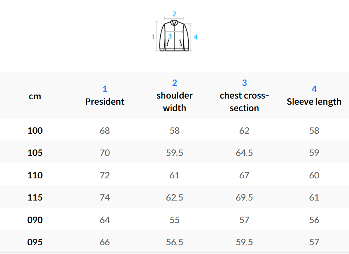This screenshot has height=254, width=349.
Task: Click the blue number 2 column marker
Action: pos(174,83)
